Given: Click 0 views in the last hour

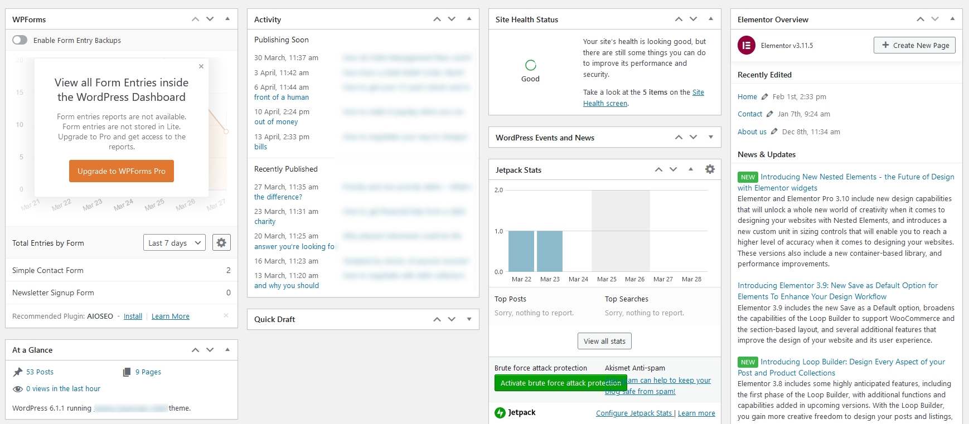Looking at the screenshot, I should coord(63,389).
